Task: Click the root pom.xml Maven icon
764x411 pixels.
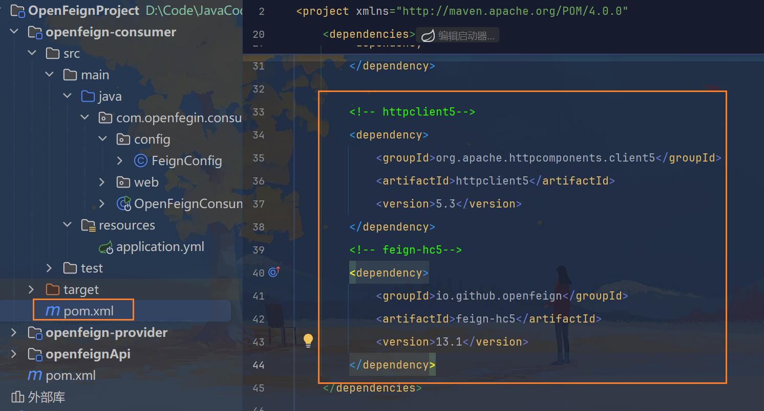Action: coord(35,375)
